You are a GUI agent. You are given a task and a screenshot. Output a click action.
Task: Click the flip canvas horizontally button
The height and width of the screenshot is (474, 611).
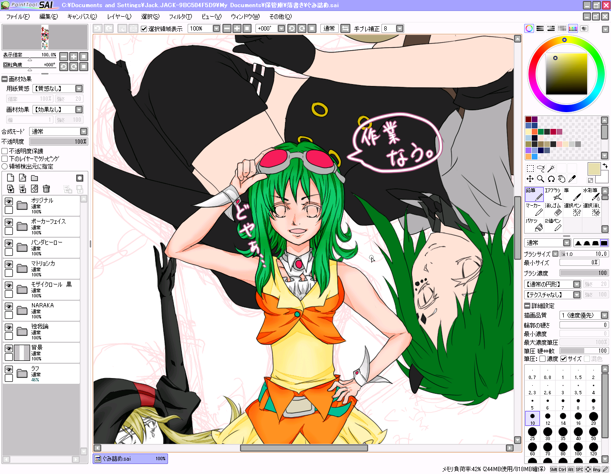346,29
